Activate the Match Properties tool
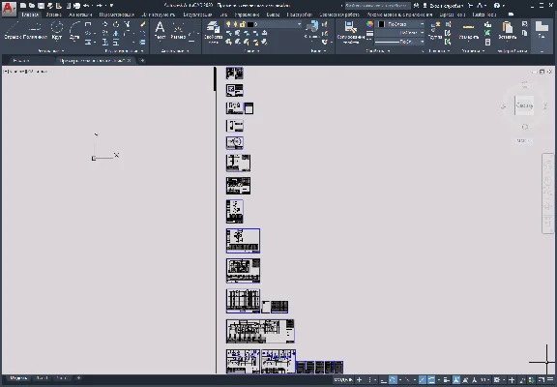557x387 pixels. pyautogui.click(x=350, y=32)
